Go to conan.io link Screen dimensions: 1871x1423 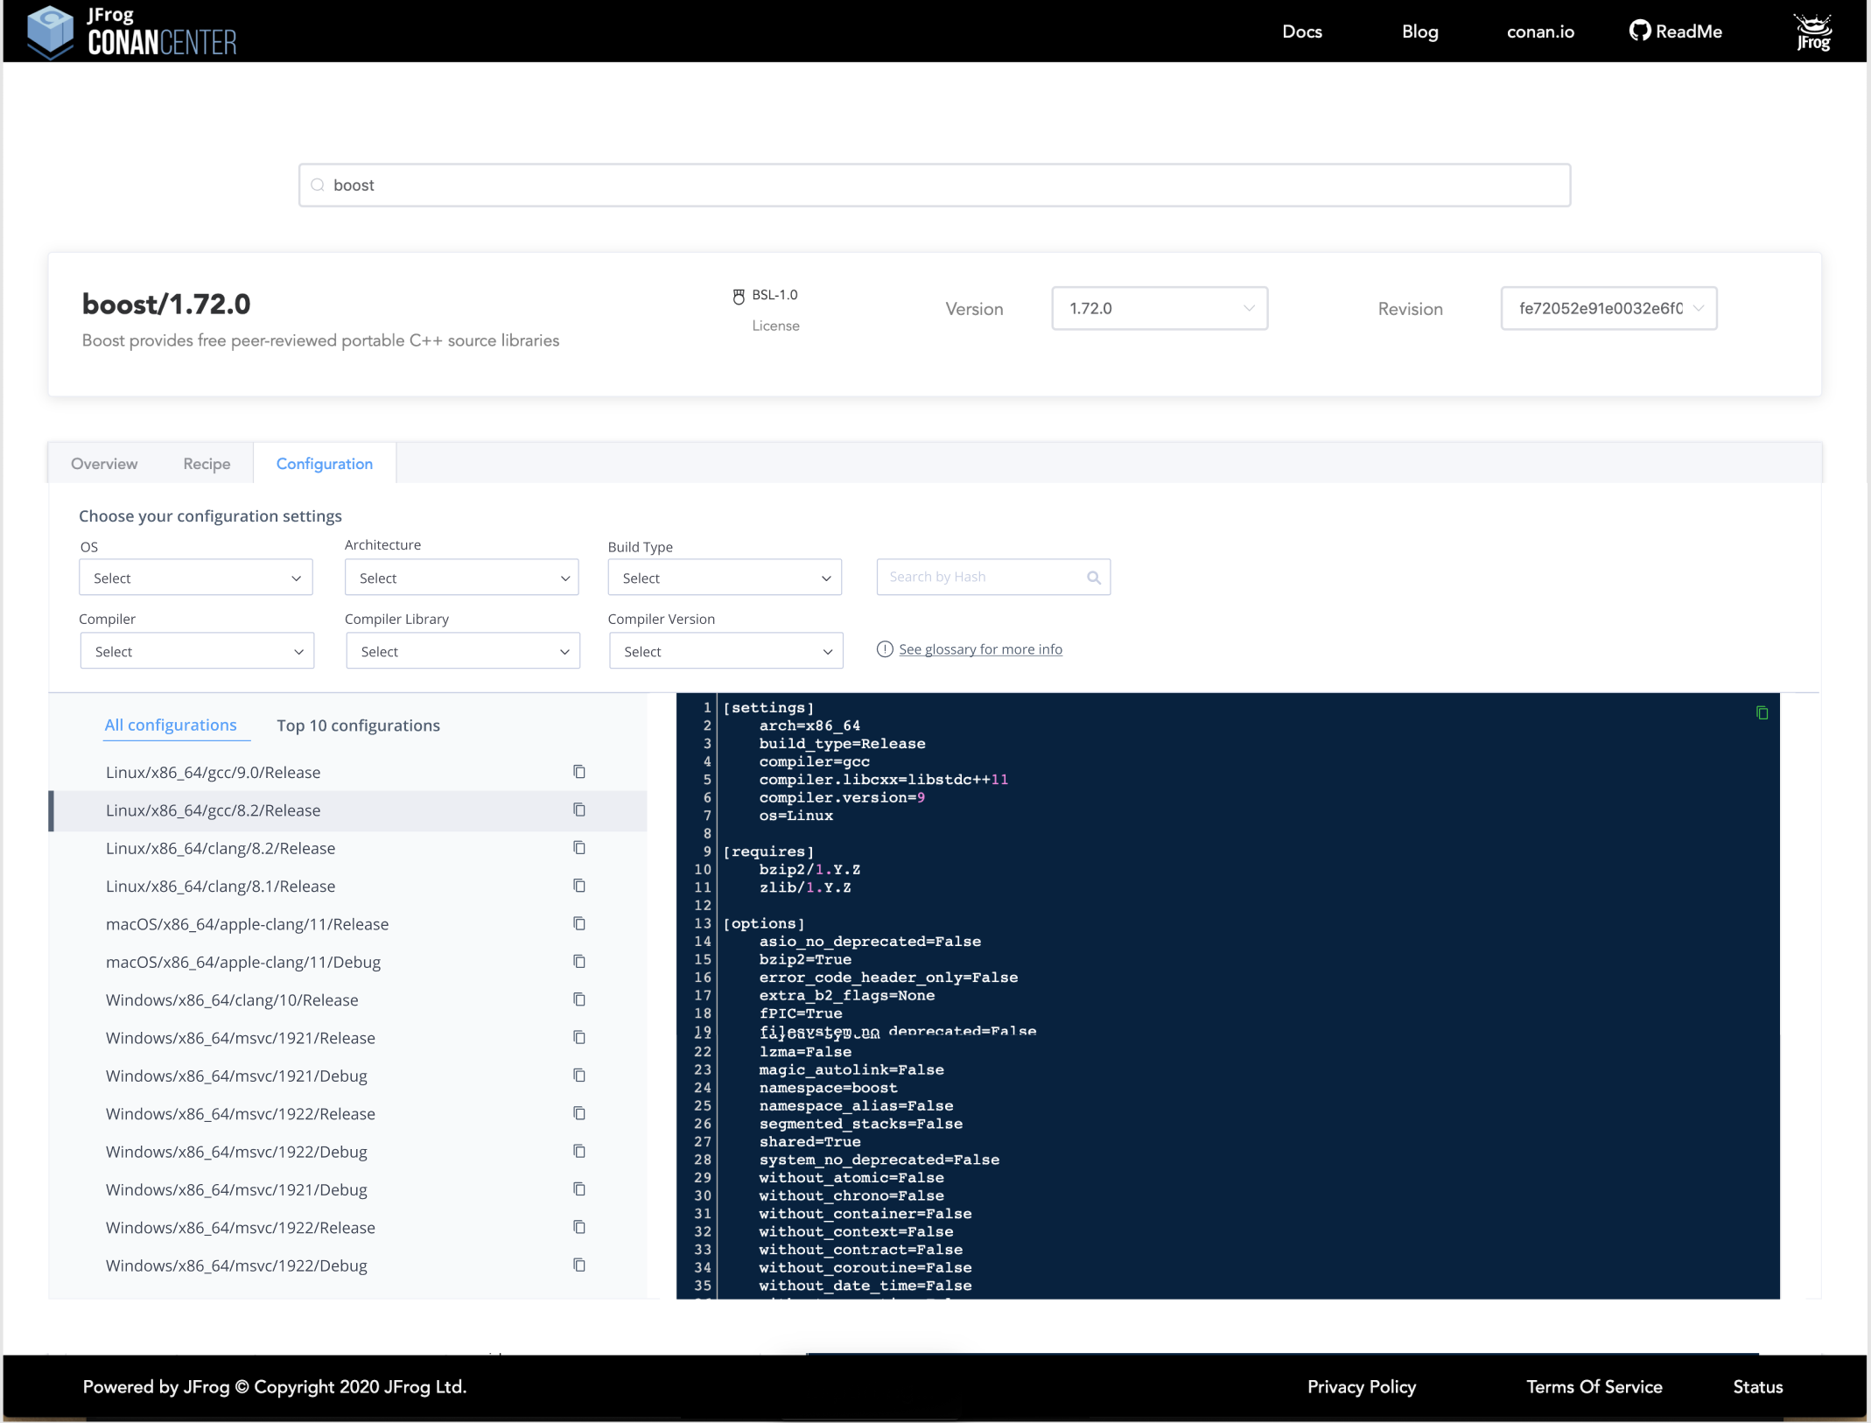coord(1540,32)
